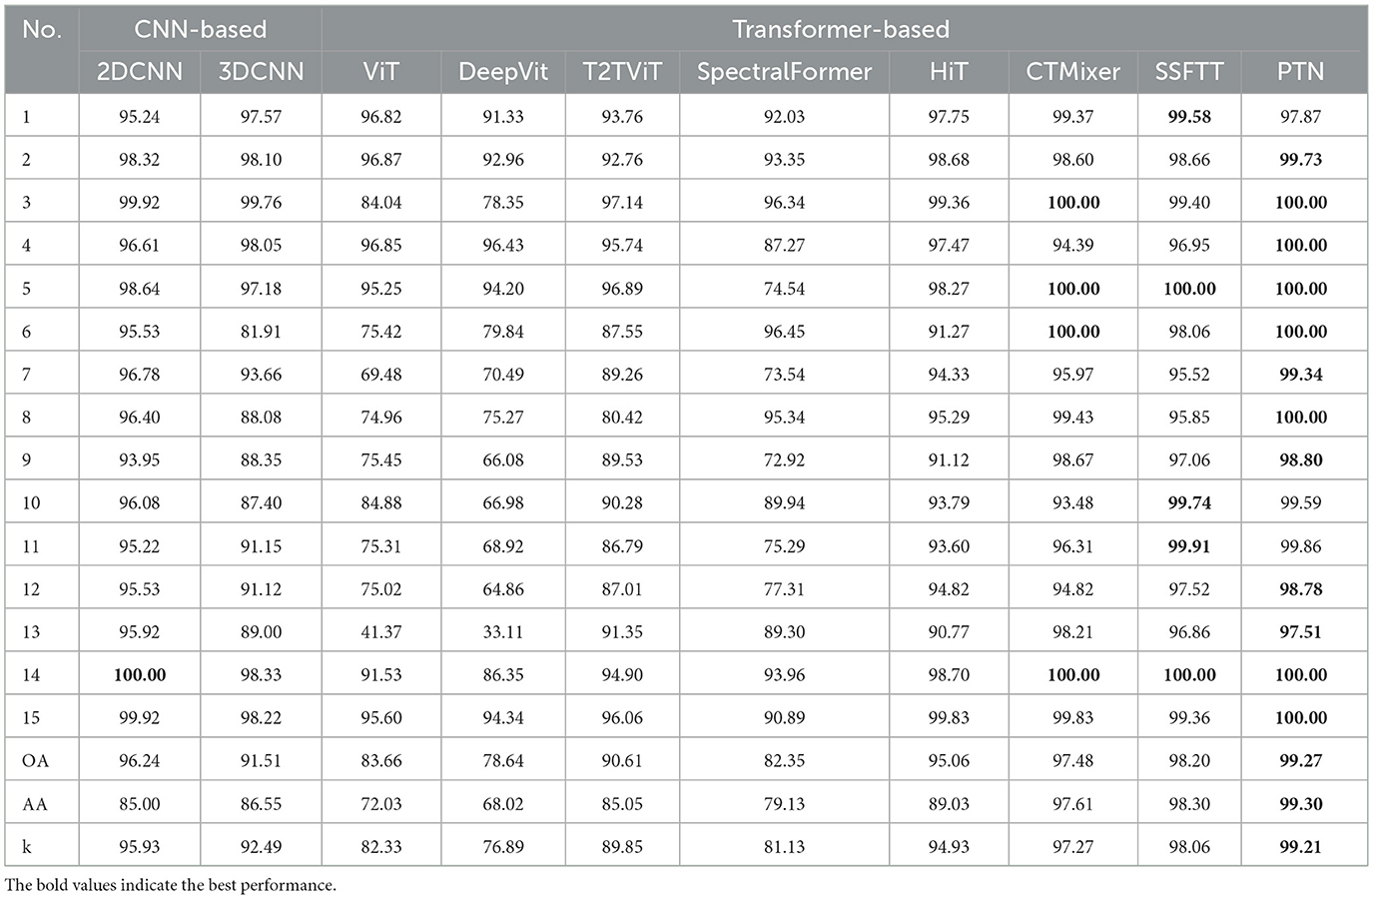1373x899 pixels.
Task: Click the SSFTT column header
Action: click(x=1188, y=71)
